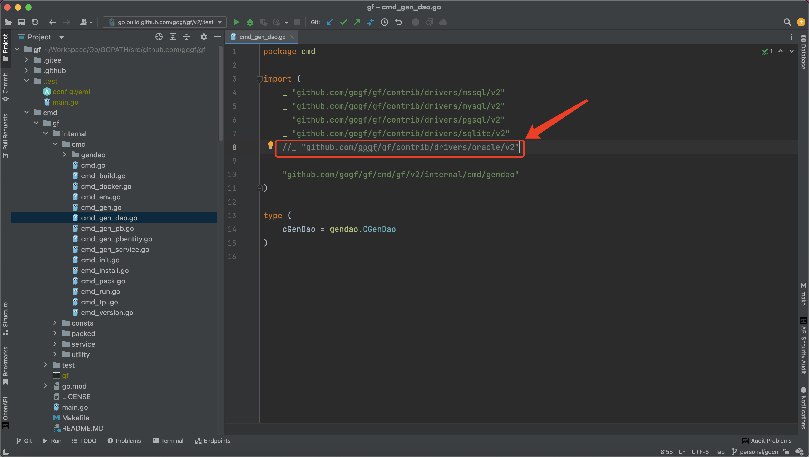Image resolution: width=809 pixels, height=457 pixels.
Task: Open Git history clock icon
Action: pos(384,22)
